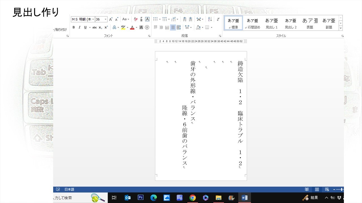This screenshot has width=362, height=203.
Task: Click the proofing book icon in status bar
Action: pyautogui.click(x=58, y=189)
